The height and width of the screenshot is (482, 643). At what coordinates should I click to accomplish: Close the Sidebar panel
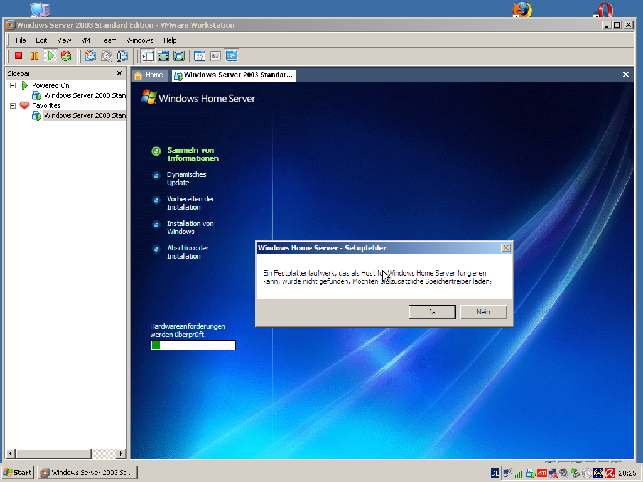[119, 73]
